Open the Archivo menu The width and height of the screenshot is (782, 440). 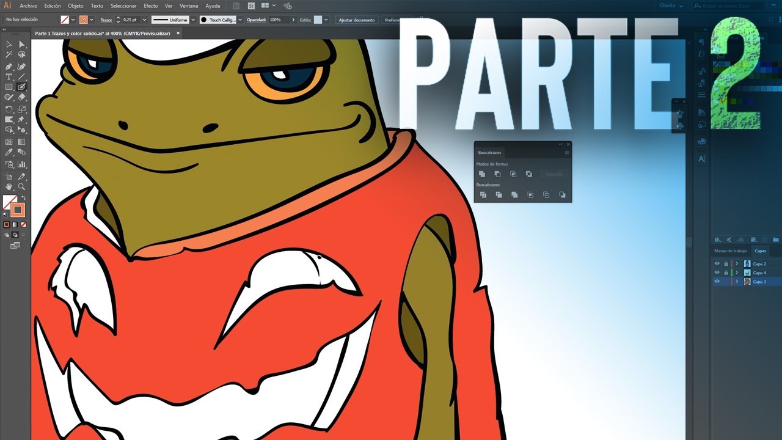tap(28, 5)
